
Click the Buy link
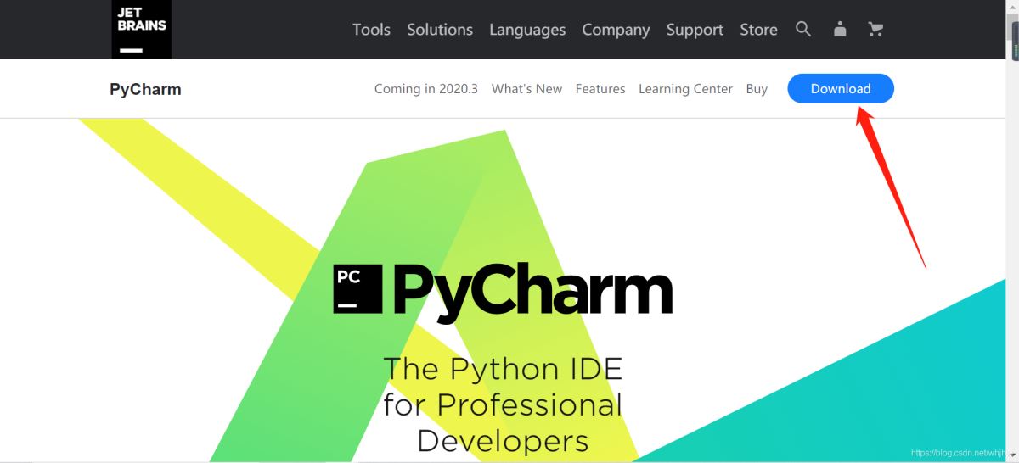[x=757, y=89]
